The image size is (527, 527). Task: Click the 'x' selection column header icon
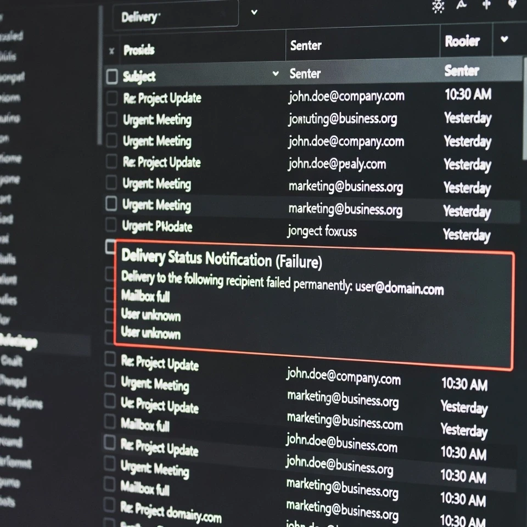point(111,51)
